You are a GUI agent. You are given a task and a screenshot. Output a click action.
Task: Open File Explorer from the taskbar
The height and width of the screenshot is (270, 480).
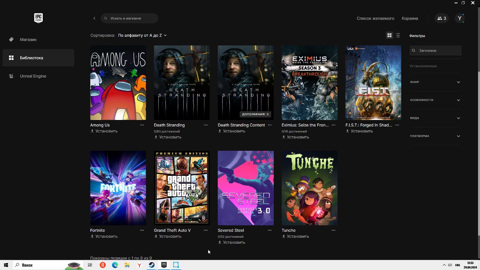(x=127, y=265)
